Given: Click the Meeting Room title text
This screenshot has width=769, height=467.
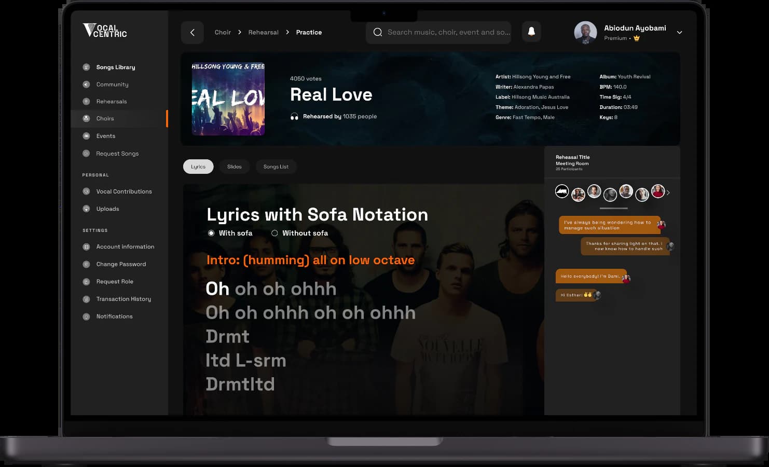Looking at the screenshot, I should click(x=572, y=163).
